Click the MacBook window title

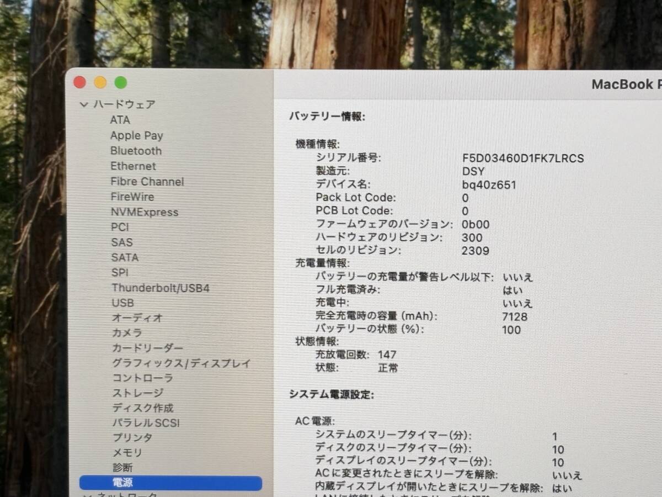point(627,84)
